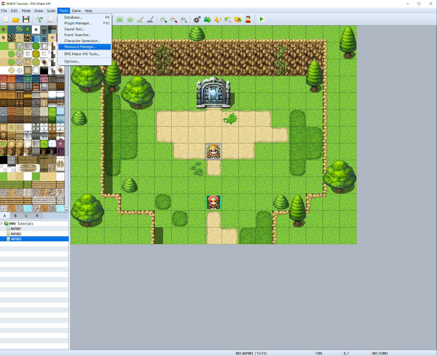Select the Rectangle draw tool

point(120,19)
